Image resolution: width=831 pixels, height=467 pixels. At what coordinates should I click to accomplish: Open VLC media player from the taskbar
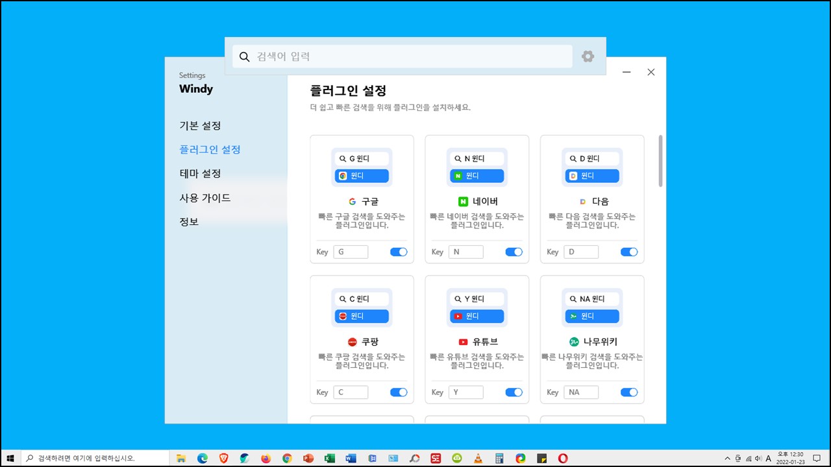[x=478, y=458]
